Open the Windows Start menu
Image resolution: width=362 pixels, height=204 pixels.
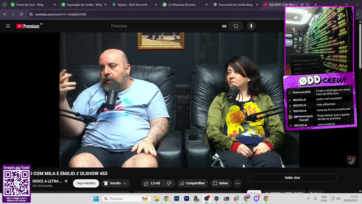96,199
